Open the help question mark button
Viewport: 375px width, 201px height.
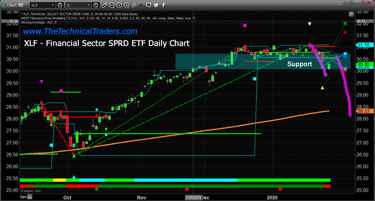coord(345,2)
